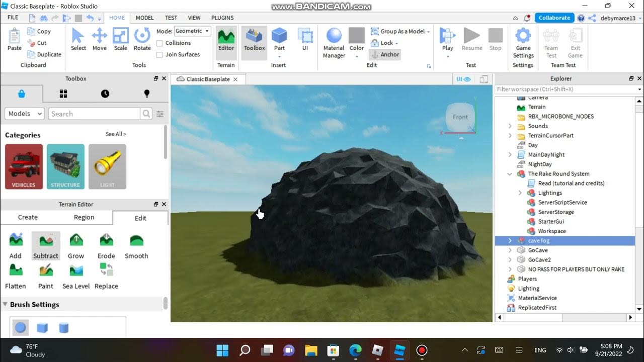Click the Toolbox search field
This screenshot has height=362, width=644.
95,114
